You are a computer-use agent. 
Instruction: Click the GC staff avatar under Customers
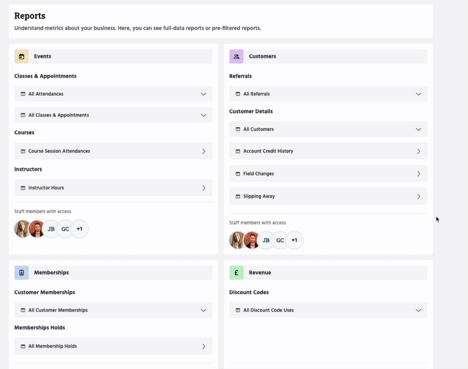pyautogui.click(x=280, y=241)
